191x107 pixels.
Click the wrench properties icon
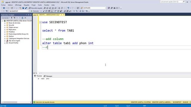(112, 8)
